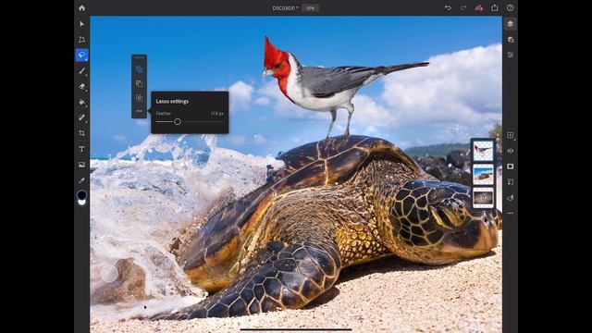Open the foreground color chip
This screenshot has height=333, width=592.
click(x=81, y=195)
